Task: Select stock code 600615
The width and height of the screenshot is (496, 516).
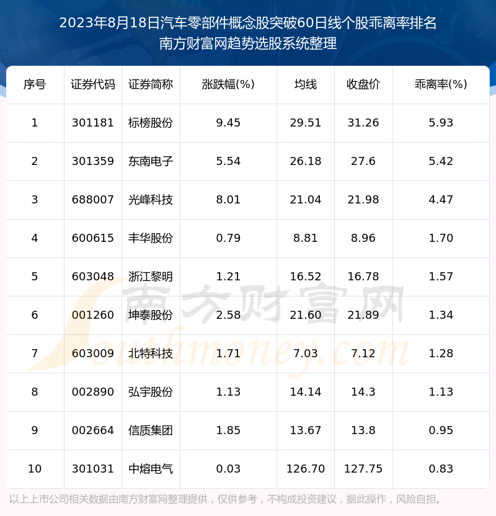Action: [93, 238]
